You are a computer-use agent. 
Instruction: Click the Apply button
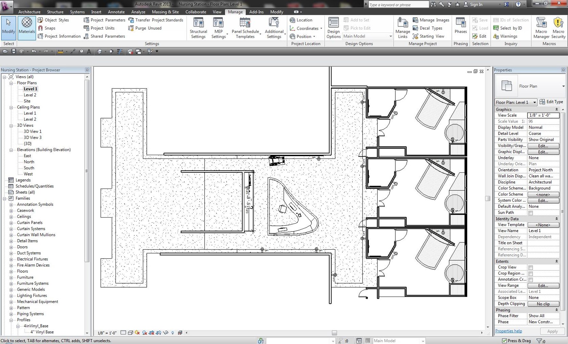pos(552,331)
